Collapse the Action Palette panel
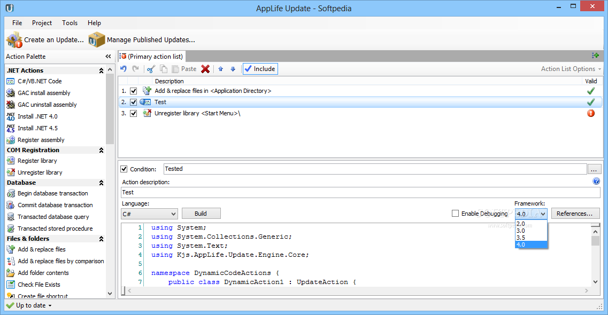Viewport: 608px width, 315px height. (108, 57)
